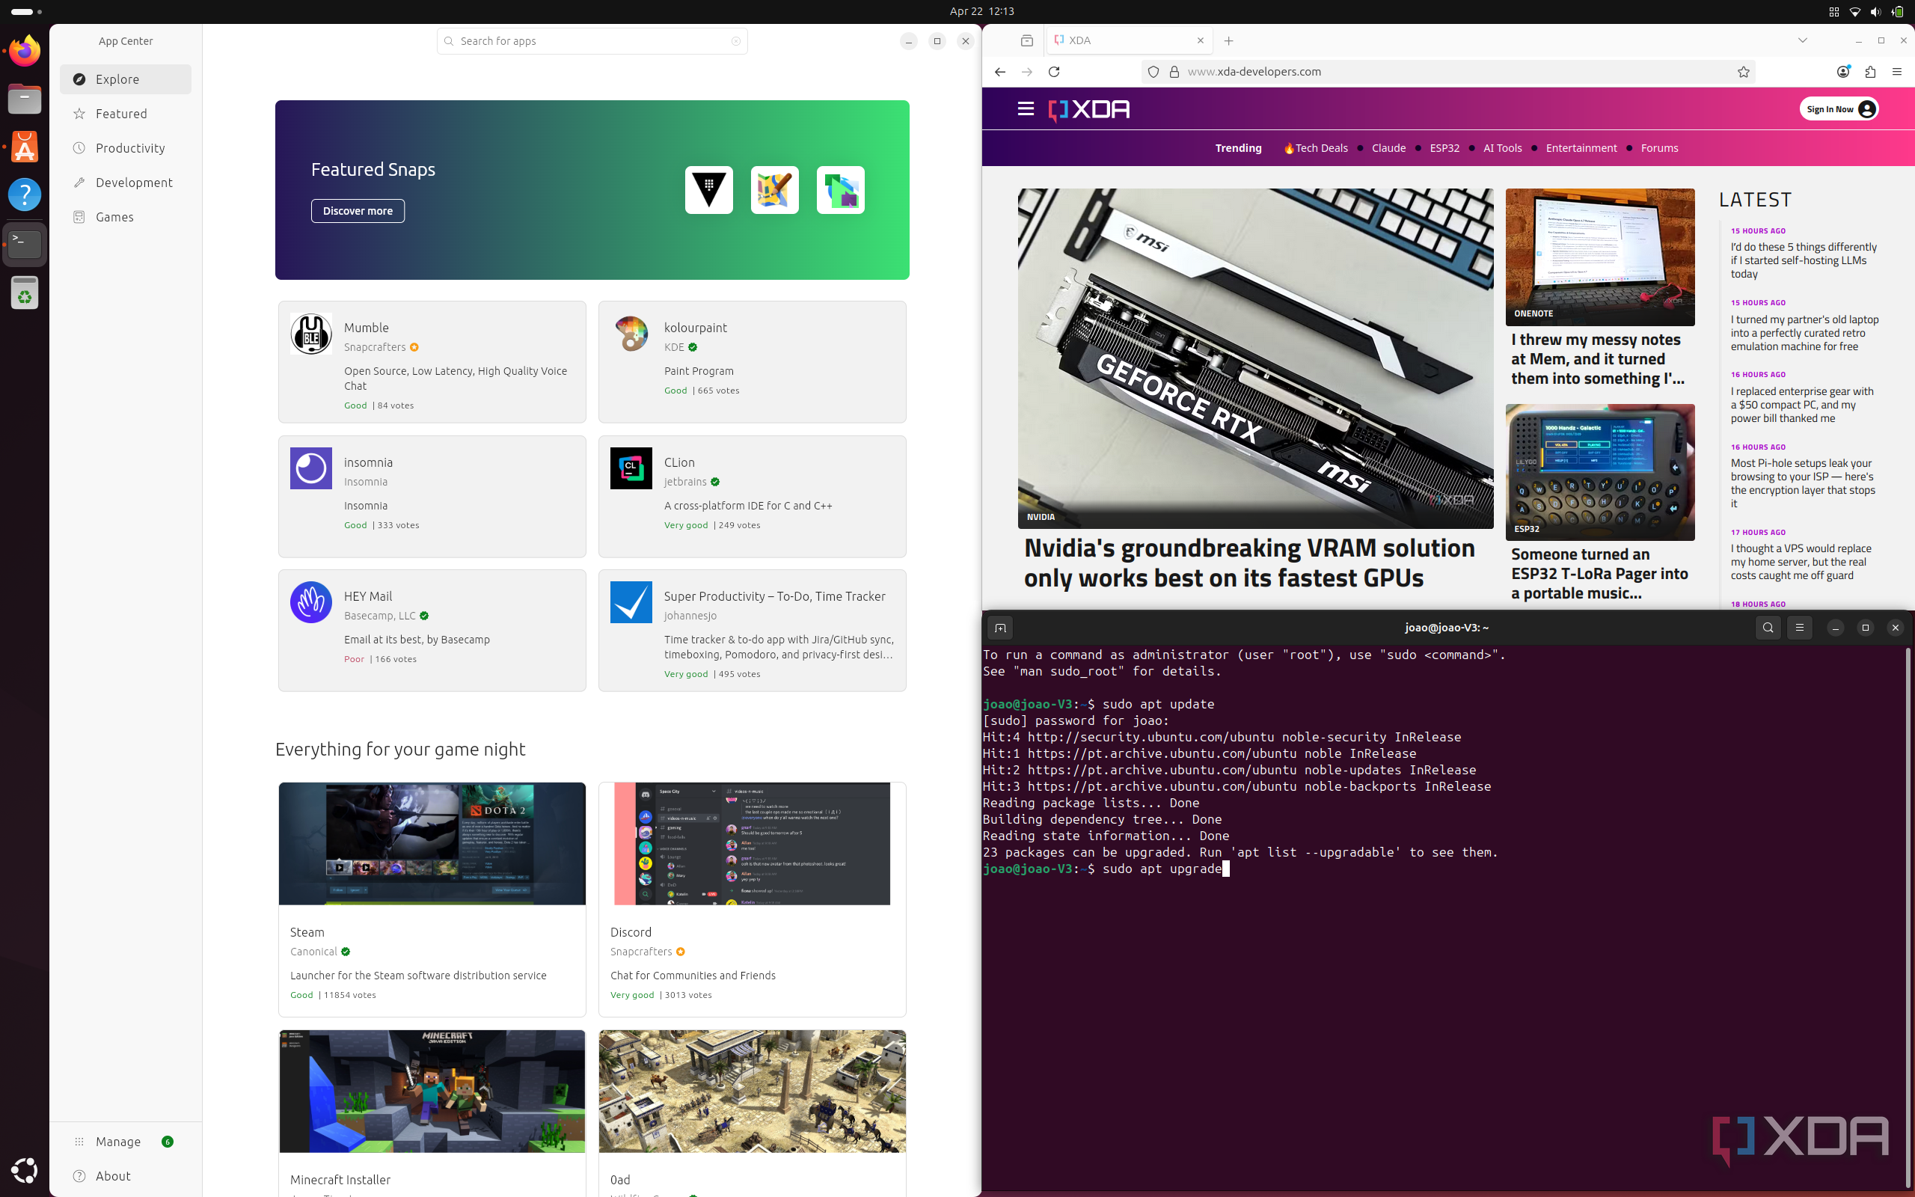The width and height of the screenshot is (1915, 1197).
Task: Open the XDA hamburger navigation menu
Action: click(1026, 109)
